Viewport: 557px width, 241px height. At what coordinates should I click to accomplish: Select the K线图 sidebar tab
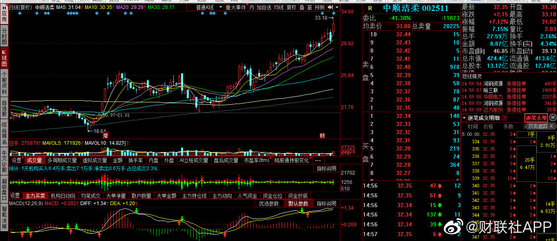point(4,58)
